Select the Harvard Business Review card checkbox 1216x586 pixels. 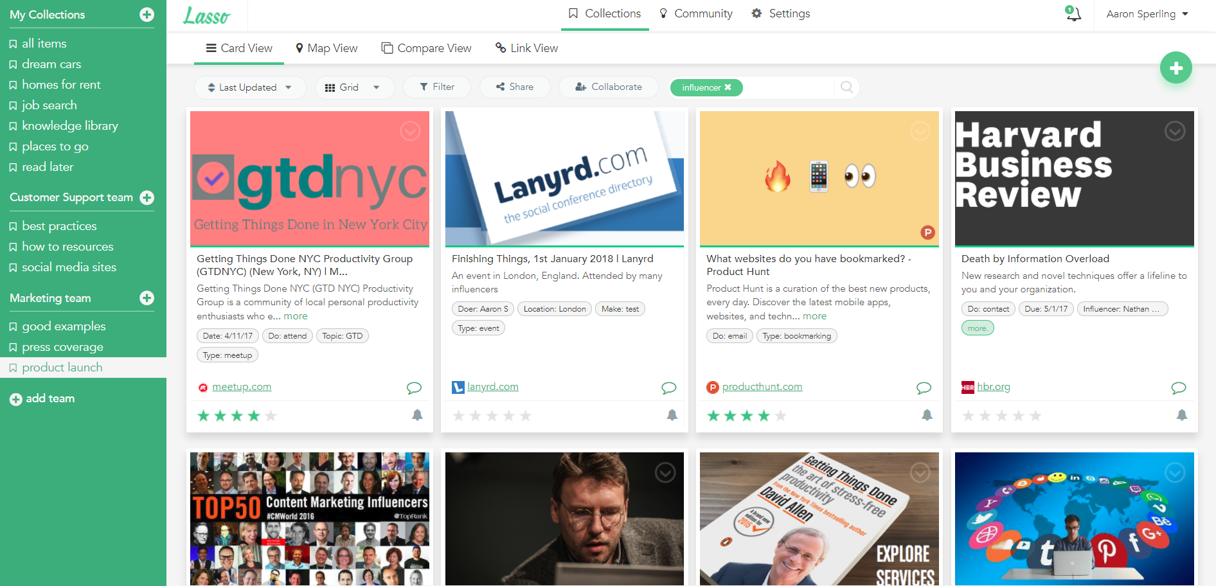pos(1174,132)
